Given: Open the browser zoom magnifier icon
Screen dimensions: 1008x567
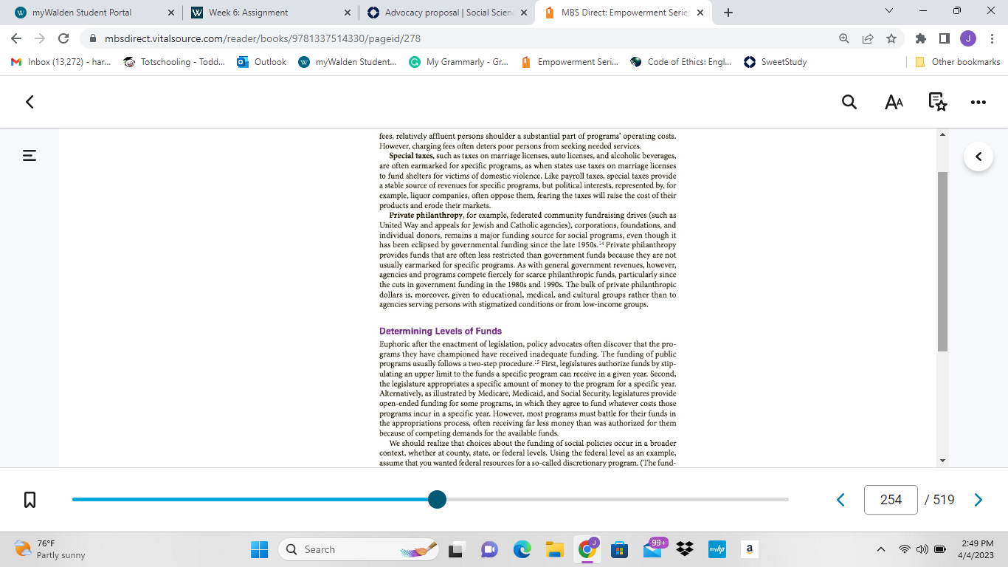Looking at the screenshot, I should point(844,38).
